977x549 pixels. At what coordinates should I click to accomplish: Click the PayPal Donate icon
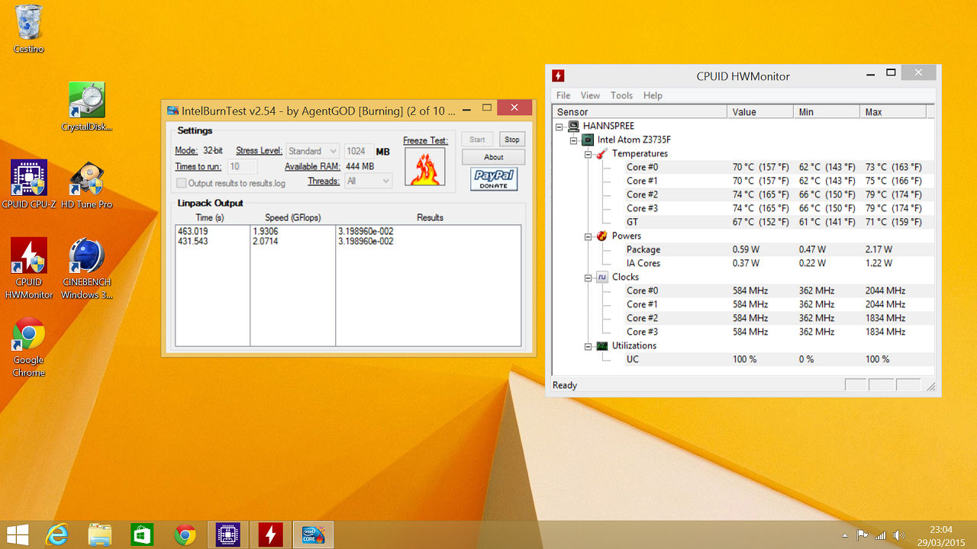click(x=494, y=180)
